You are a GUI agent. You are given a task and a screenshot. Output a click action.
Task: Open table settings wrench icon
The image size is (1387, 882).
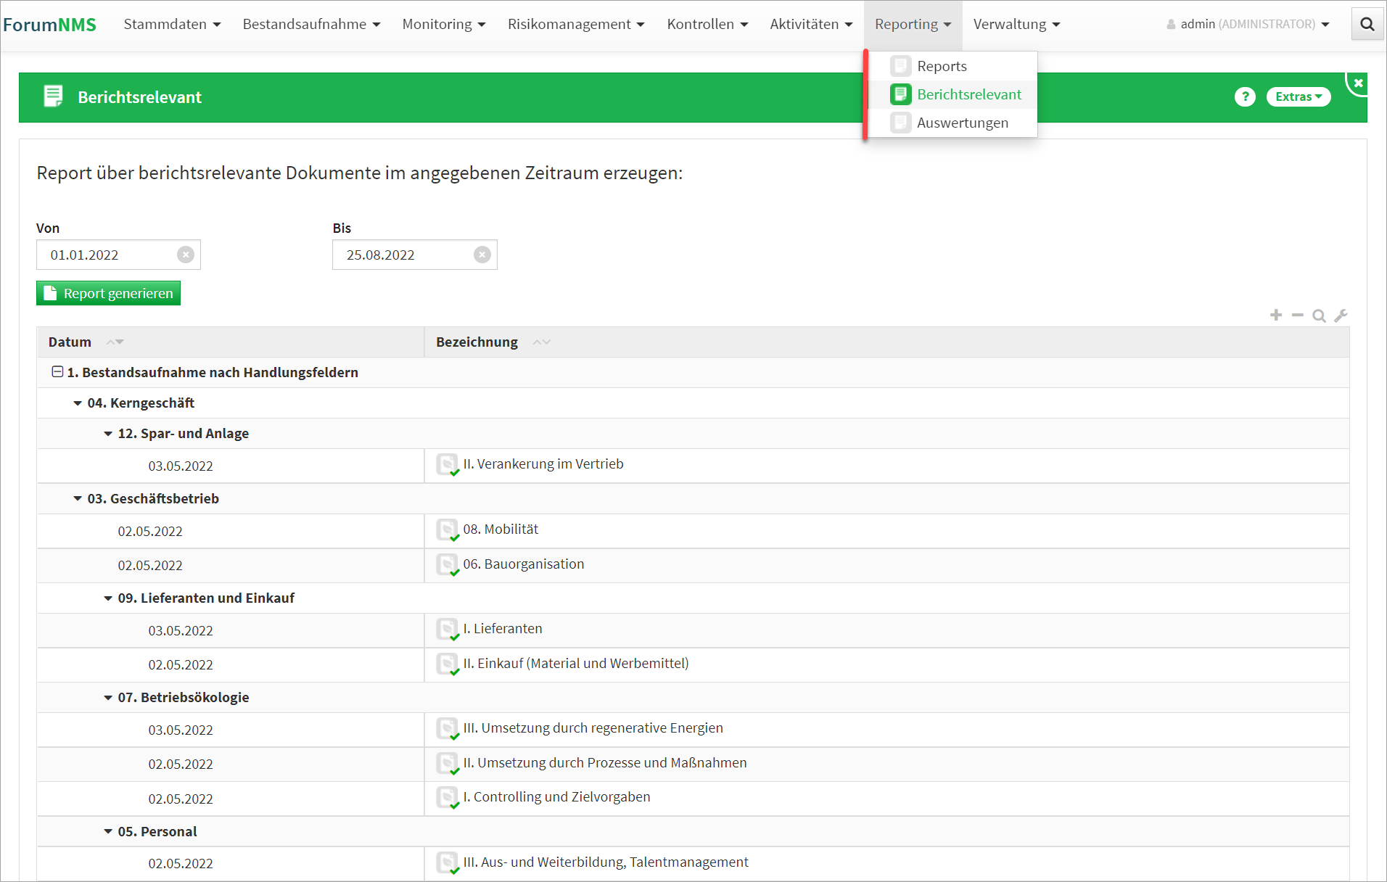click(x=1341, y=316)
